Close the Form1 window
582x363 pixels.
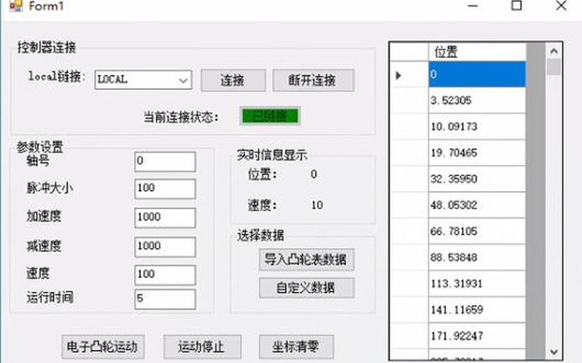(561, 6)
